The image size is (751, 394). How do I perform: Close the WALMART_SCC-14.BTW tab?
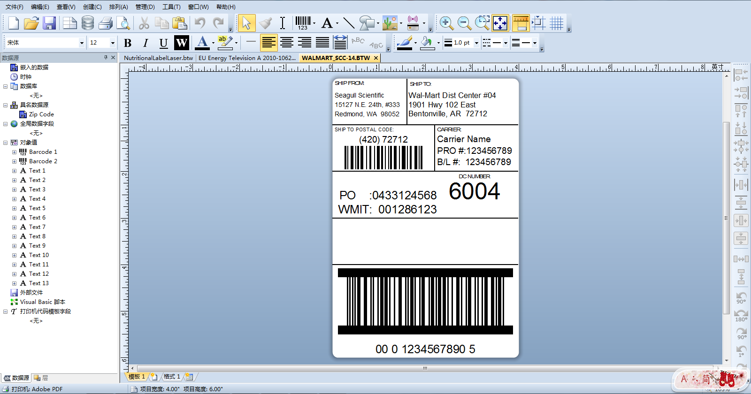375,58
